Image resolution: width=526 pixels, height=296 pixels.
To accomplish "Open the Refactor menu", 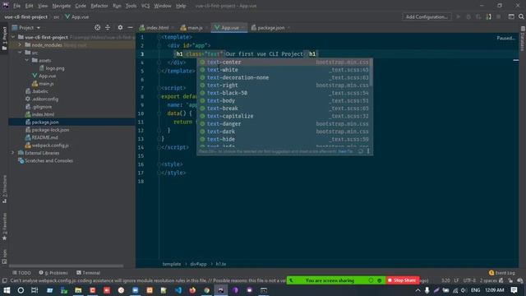I will pos(99,6).
